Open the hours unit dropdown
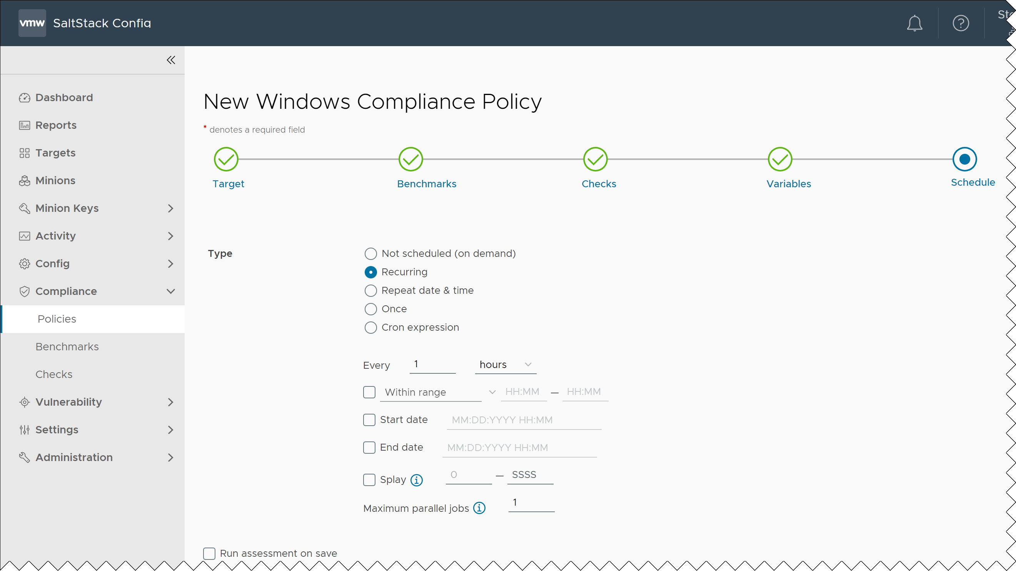This screenshot has width=1016, height=571. click(x=505, y=365)
